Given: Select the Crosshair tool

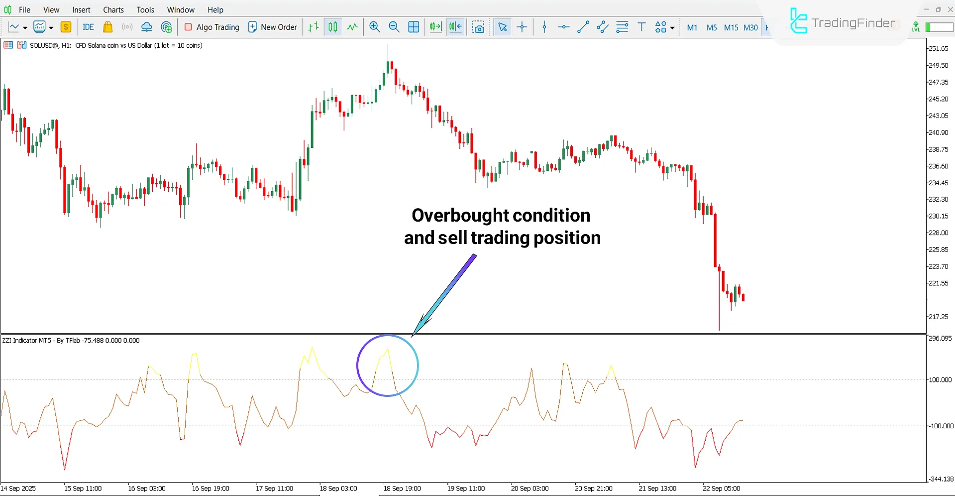Looking at the screenshot, I should (522, 27).
